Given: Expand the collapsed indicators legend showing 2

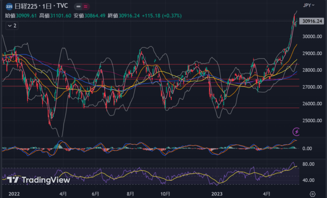Looking at the screenshot, I should pyautogui.click(x=12, y=25).
